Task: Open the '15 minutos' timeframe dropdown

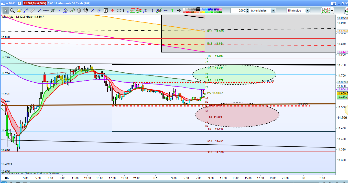Action: coord(307,10)
